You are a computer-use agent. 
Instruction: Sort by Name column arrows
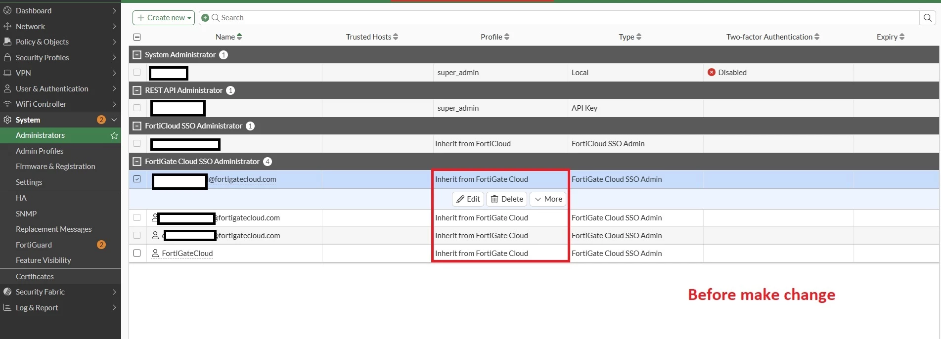pos(239,37)
